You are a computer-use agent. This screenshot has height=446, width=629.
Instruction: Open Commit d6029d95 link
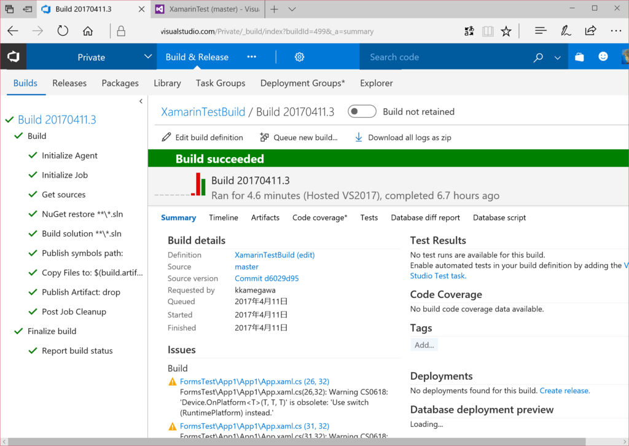[267, 278]
